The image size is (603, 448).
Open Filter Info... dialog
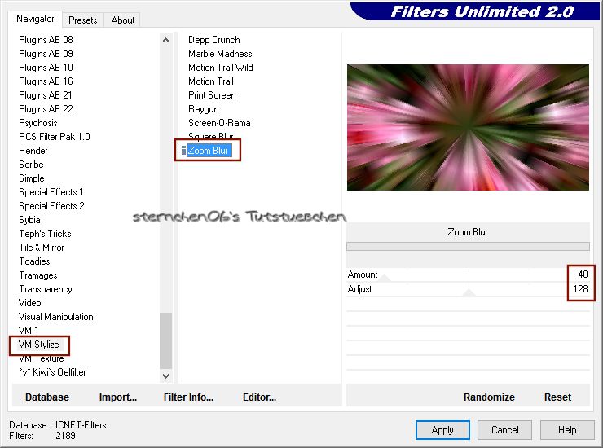pos(188,397)
